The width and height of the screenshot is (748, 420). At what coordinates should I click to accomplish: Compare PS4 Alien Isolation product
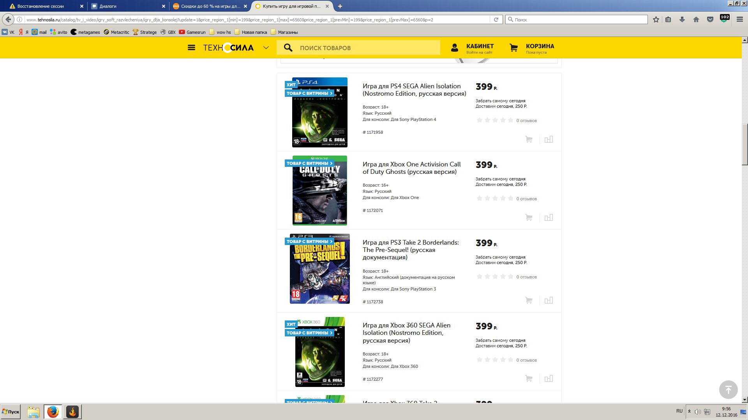tap(549, 139)
